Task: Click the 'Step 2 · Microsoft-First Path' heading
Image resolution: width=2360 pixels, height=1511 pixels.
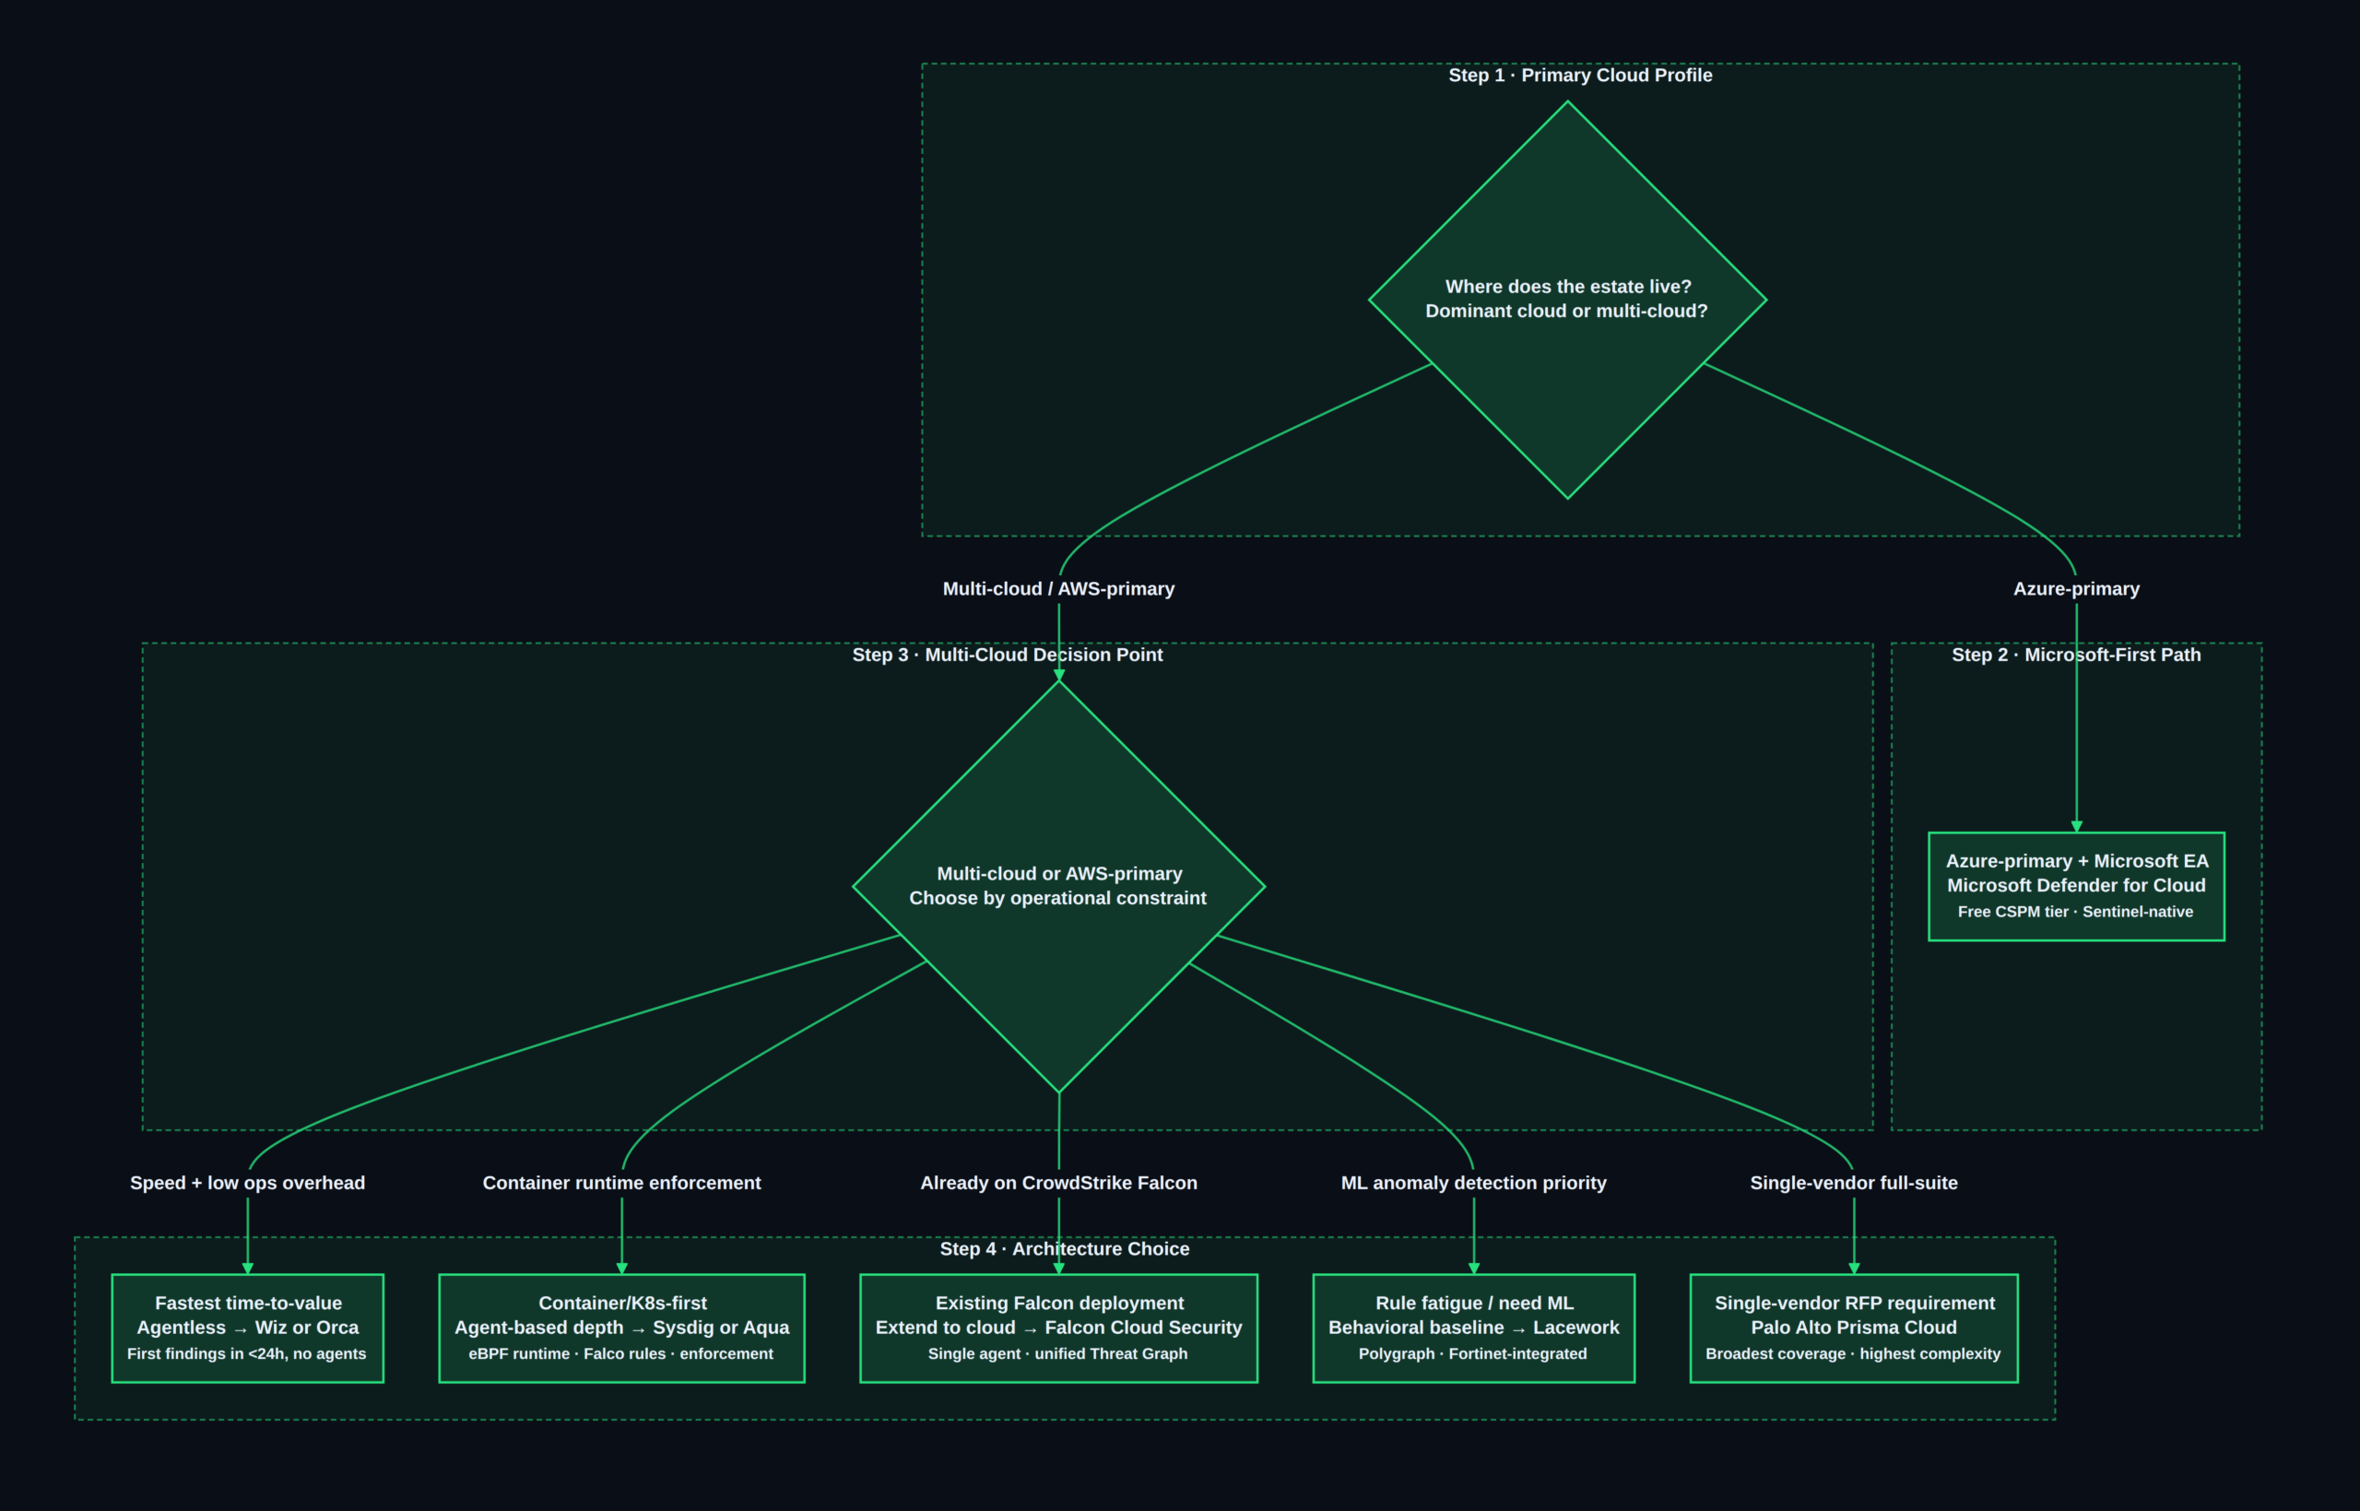Action: point(2075,655)
